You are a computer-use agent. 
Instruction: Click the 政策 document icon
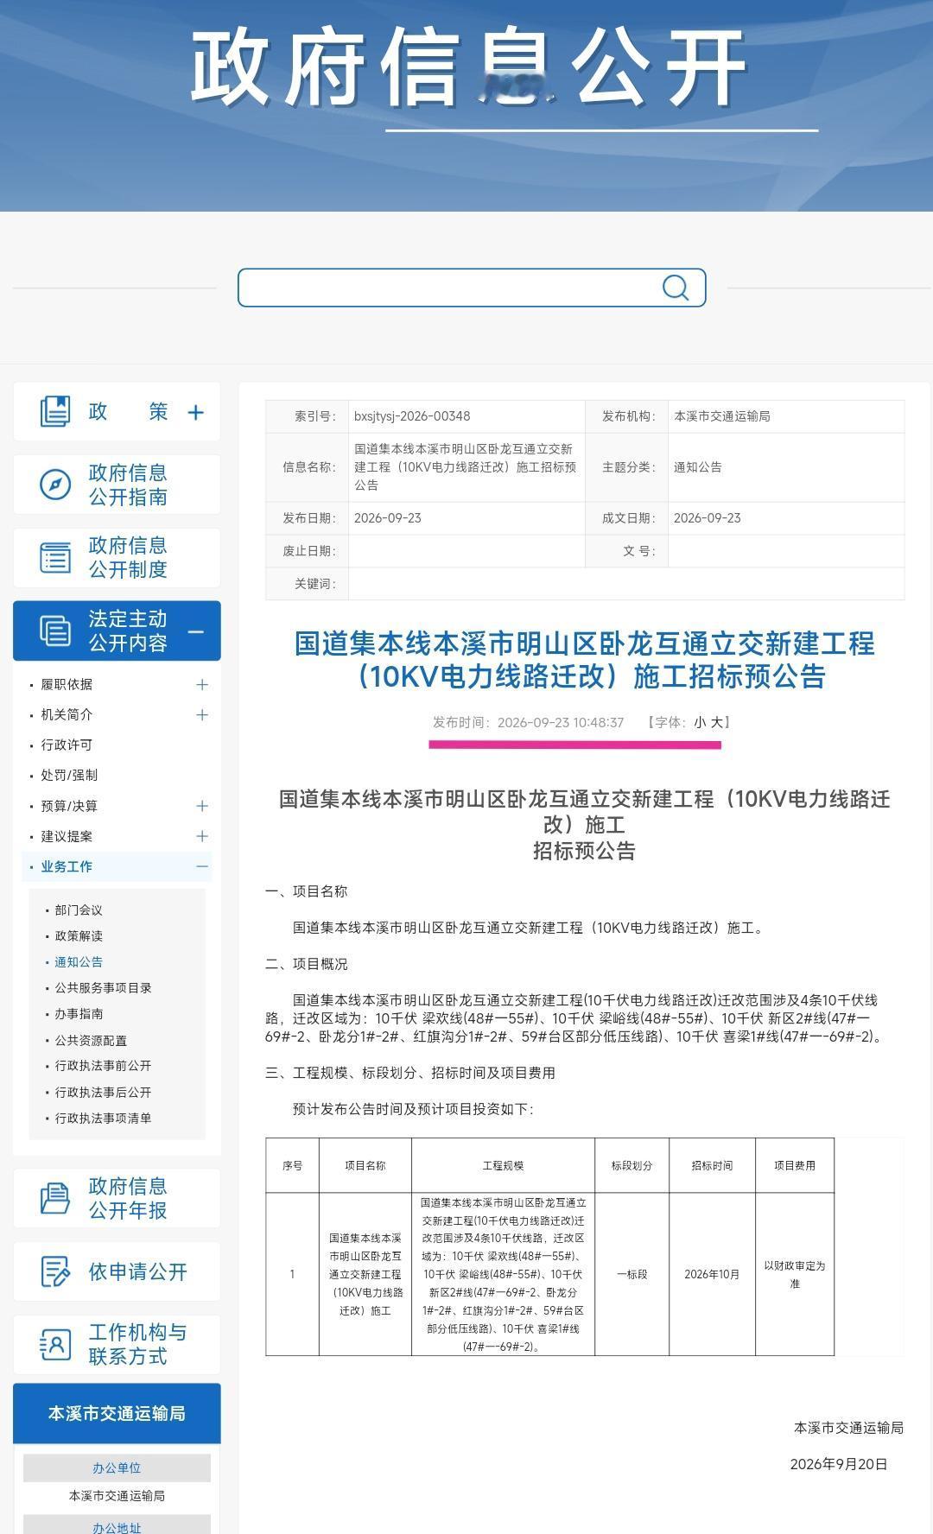55,411
